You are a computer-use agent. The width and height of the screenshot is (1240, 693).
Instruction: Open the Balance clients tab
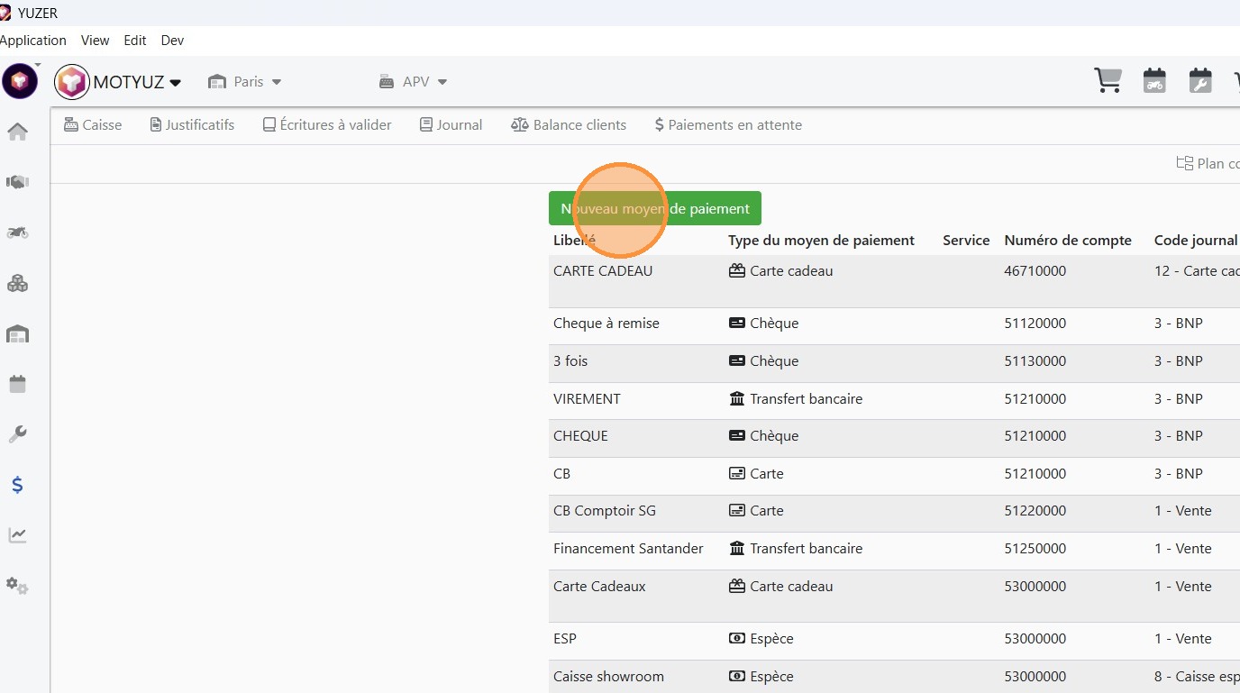[x=569, y=125]
